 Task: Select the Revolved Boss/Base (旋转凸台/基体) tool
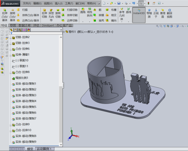click(x=13, y=15)
